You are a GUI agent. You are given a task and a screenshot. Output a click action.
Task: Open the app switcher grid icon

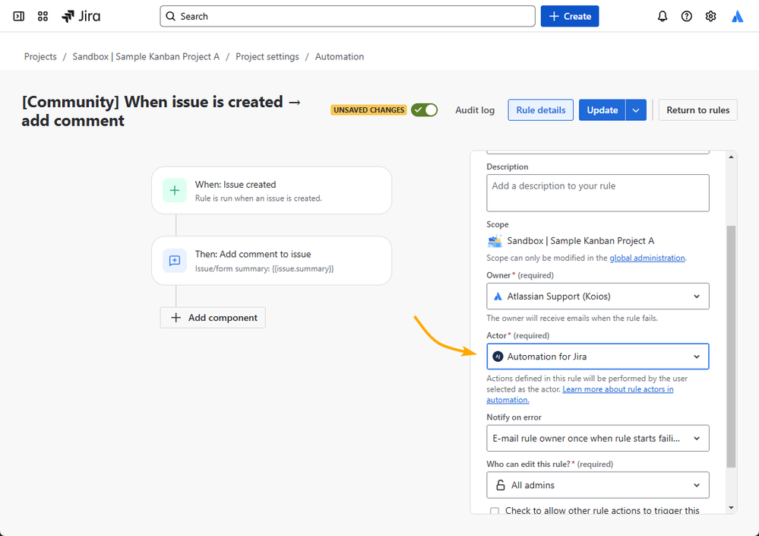point(43,17)
